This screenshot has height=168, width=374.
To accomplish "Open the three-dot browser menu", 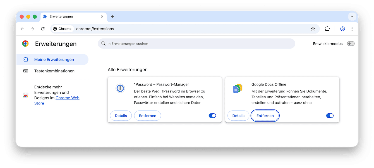I will (x=352, y=29).
